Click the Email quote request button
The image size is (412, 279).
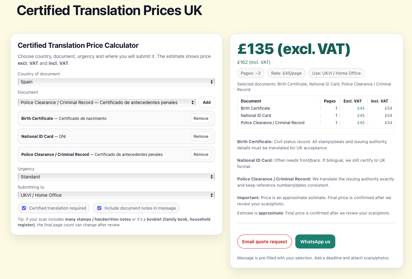pyautogui.click(x=265, y=242)
